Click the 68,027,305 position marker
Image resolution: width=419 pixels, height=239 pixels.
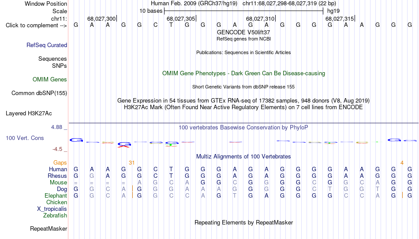click(x=181, y=18)
